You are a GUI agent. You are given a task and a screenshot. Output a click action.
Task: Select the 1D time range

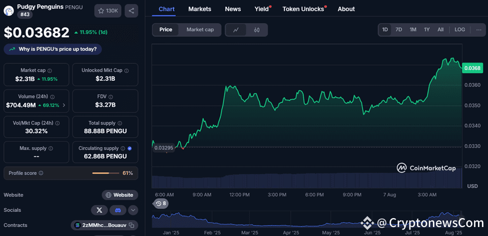point(385,30)
